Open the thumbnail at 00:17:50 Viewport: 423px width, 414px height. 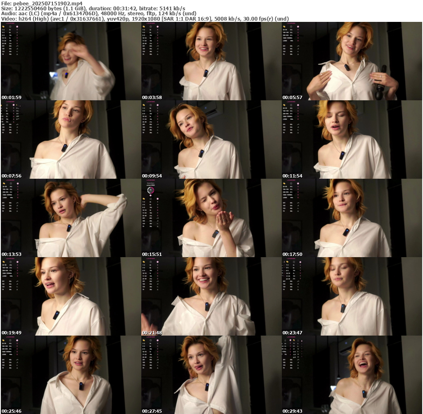click(352, 218)
